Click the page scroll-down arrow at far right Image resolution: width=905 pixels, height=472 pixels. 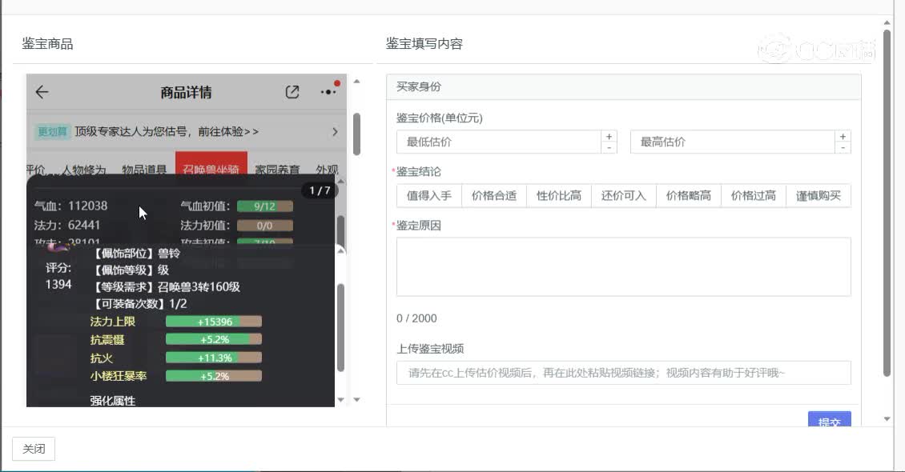tap(887, 419)
